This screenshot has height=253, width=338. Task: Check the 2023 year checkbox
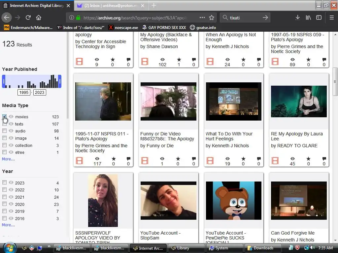coord(4,183)
